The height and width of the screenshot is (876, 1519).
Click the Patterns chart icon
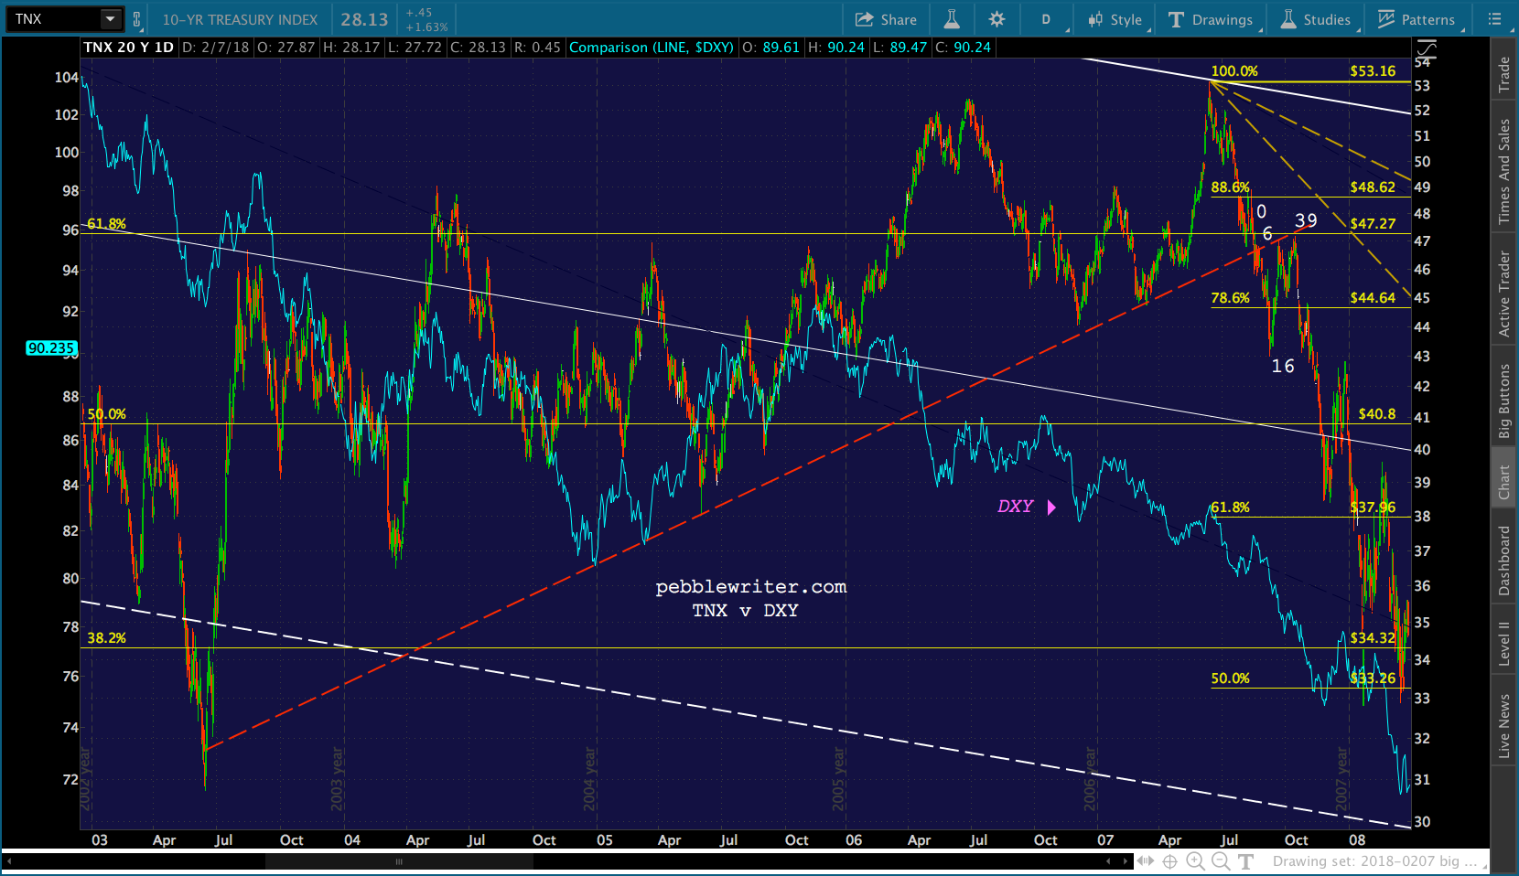click(1386, 19)
